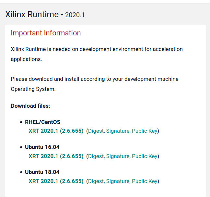Click the Important Information heading
Image resolution: width=210 pixels, height=197 pixels.
[46, 33]
